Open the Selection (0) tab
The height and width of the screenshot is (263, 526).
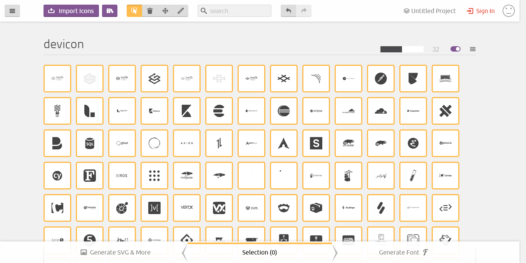click(x=260, y=252)
